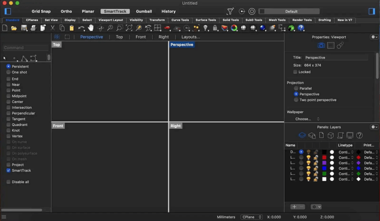Screen dimensions: 380x221
Task: Click the four-viewport layout icon
Action: (x=57, y=37)
